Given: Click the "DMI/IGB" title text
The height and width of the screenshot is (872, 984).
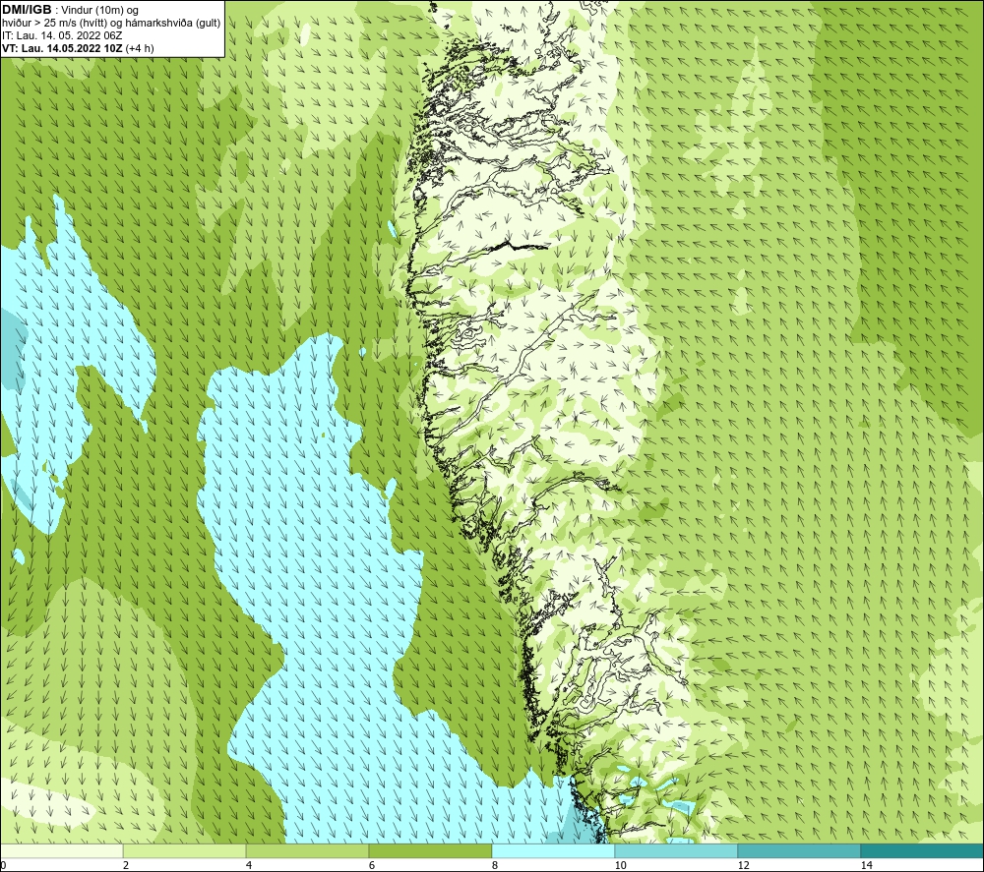Looking at the screenshot, I should (x=27, y=10).
